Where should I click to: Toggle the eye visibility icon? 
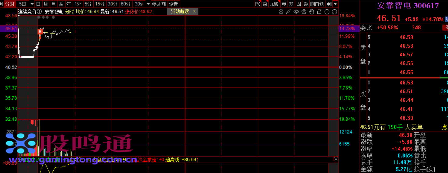pos(296,12)
